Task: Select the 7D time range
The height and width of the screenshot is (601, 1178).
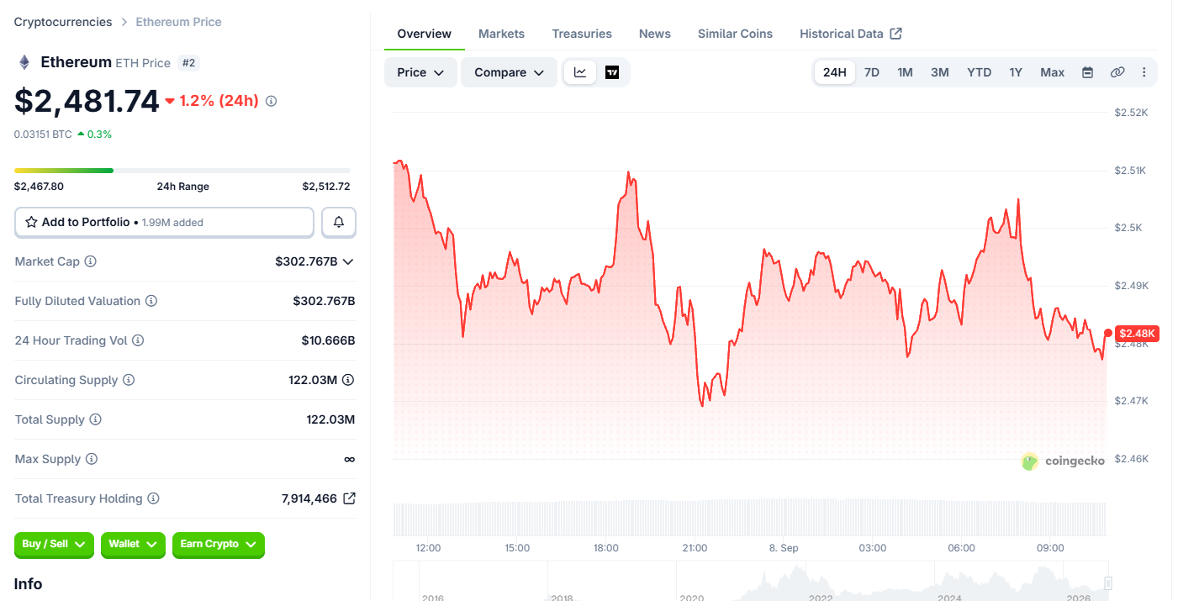Action: point(872,72)
